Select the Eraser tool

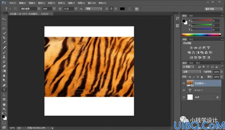point(4,66)
